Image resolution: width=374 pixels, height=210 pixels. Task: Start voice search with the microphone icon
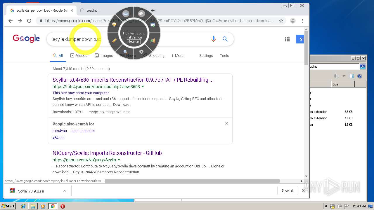coord(214,39)
